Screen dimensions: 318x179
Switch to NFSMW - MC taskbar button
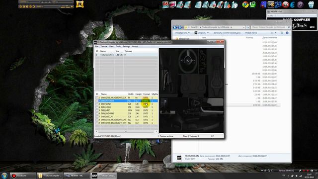[x=77, y=176]
